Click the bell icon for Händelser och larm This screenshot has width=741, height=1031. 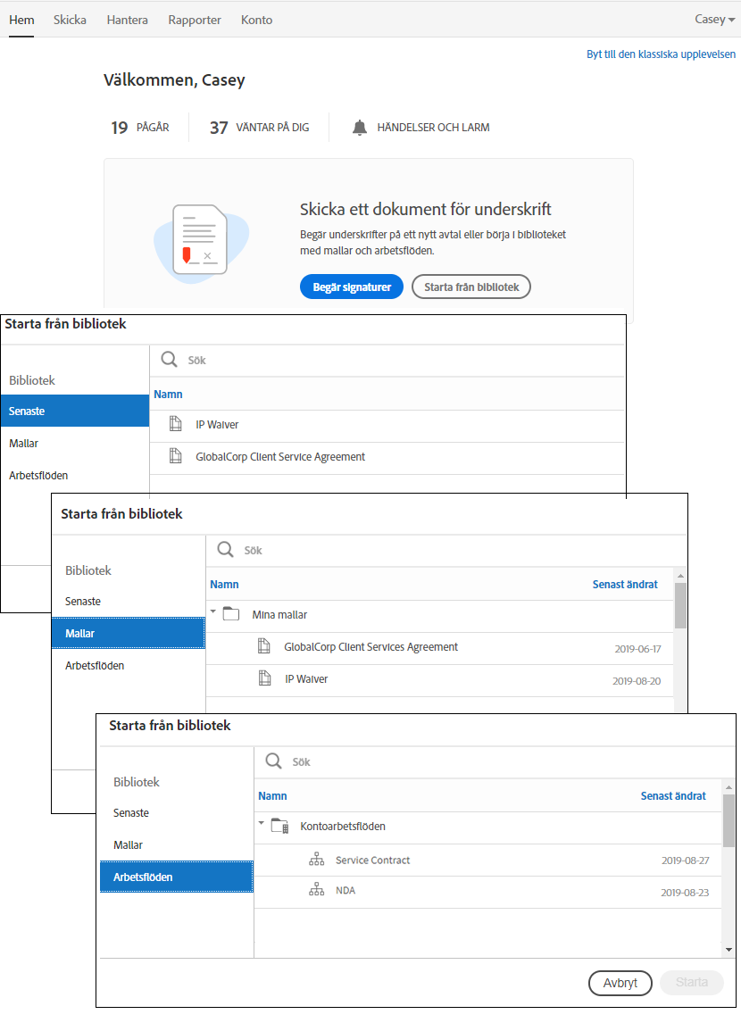pyautogui.click(x=360, y=128)
